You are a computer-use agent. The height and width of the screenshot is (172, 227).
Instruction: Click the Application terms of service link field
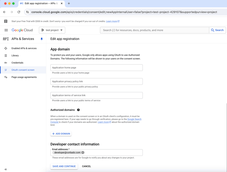point(96,95)
